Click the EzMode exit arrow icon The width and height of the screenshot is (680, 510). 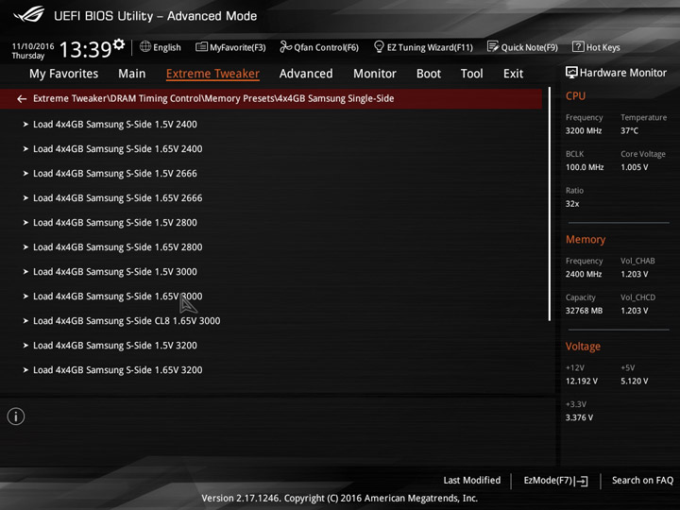581,481
